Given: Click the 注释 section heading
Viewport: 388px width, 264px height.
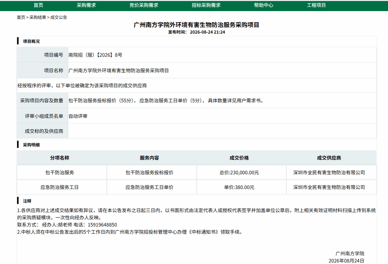Looking at the screenshot, I should (x=27, y=201).
